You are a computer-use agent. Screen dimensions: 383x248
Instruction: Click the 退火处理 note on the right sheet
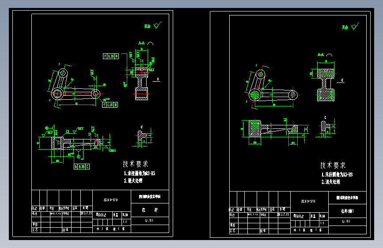(x=331, y=182)
